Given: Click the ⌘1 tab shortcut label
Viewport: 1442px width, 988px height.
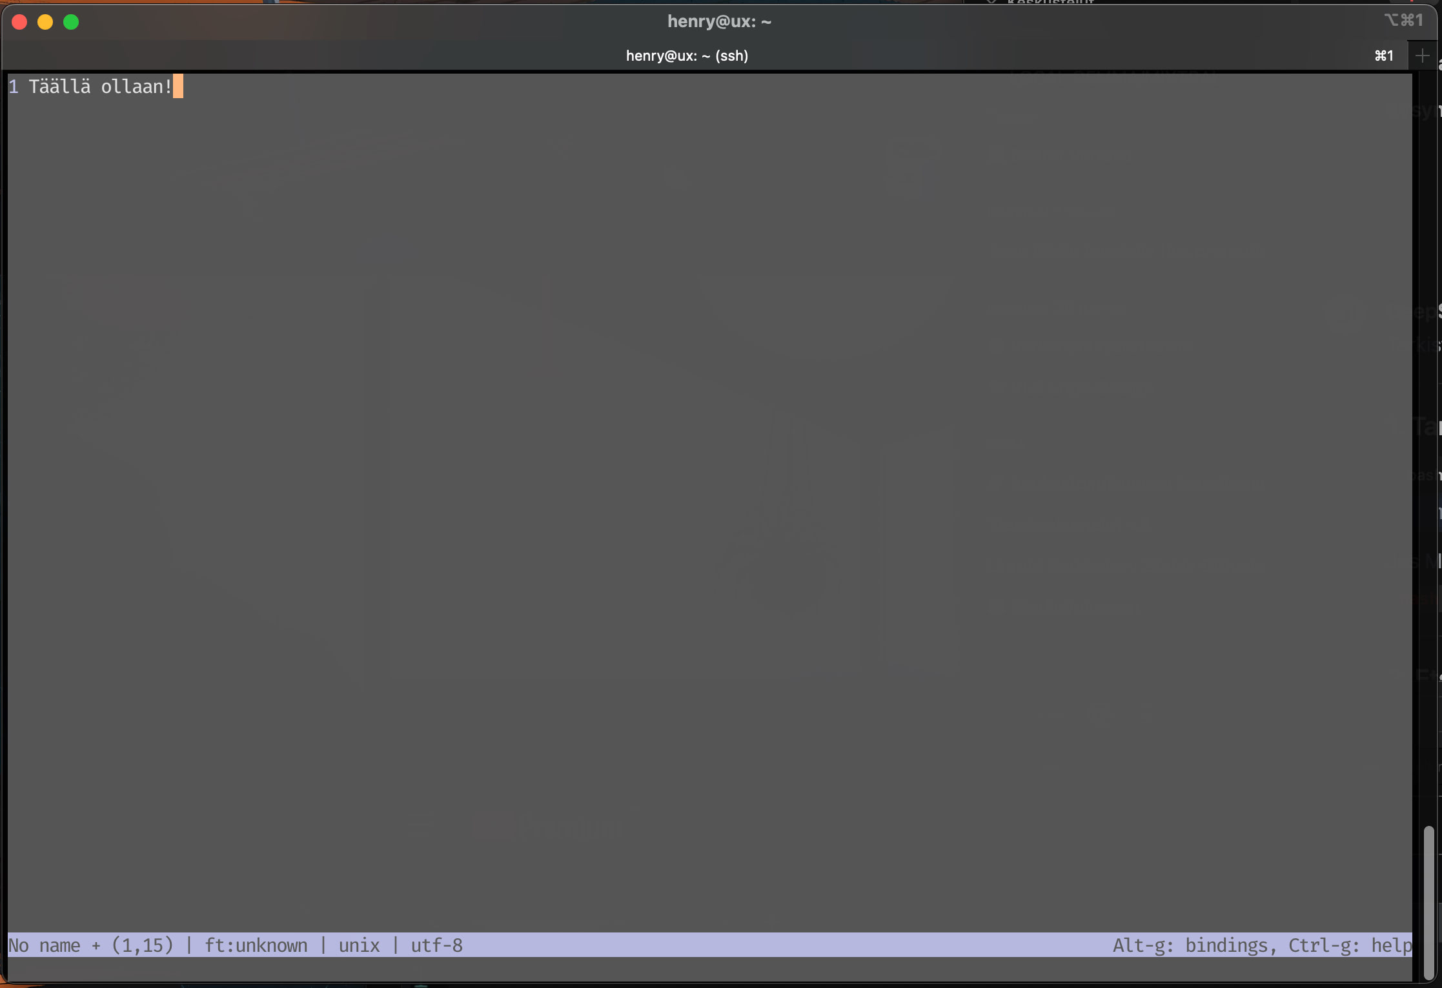Looking at the screenshot, I should pyautogui.click(x=1383, y=56).
